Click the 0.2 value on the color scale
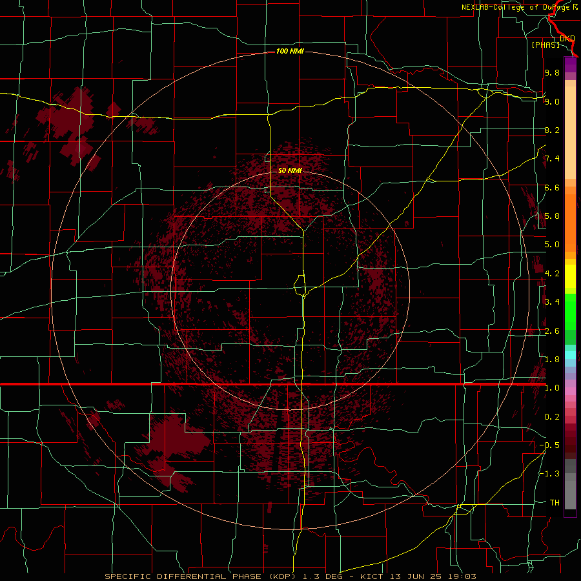Screen dimensions: 581x581 [x=552, y=417]
